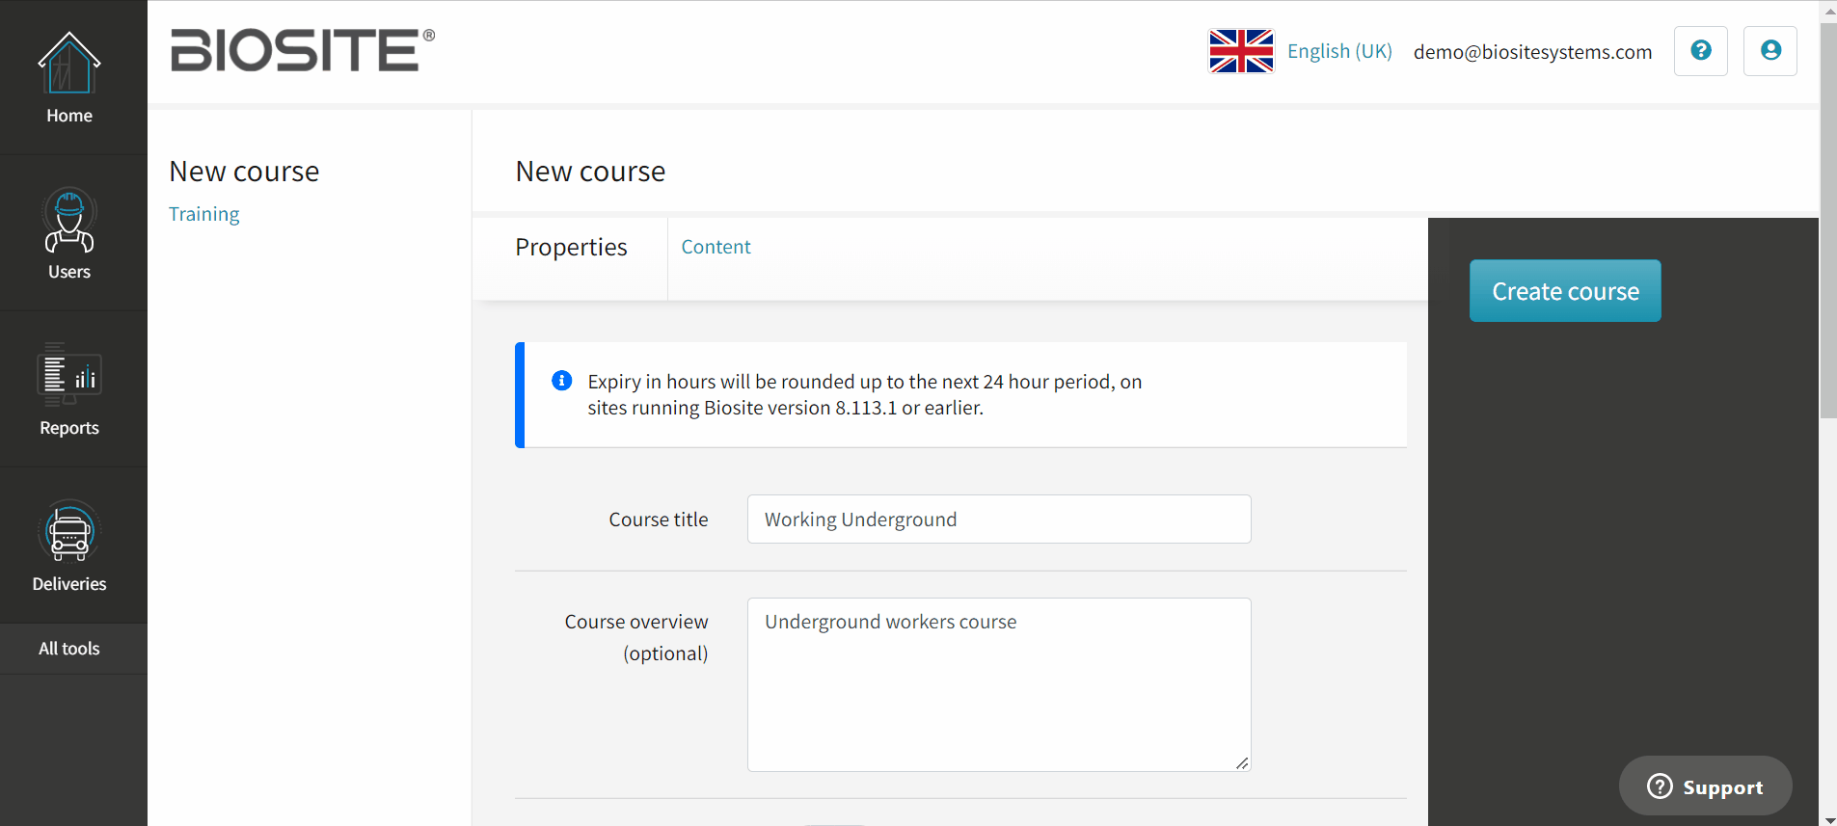Switch to the Content tab
This screenshot has width=1837, height=826.
point(716,247)
